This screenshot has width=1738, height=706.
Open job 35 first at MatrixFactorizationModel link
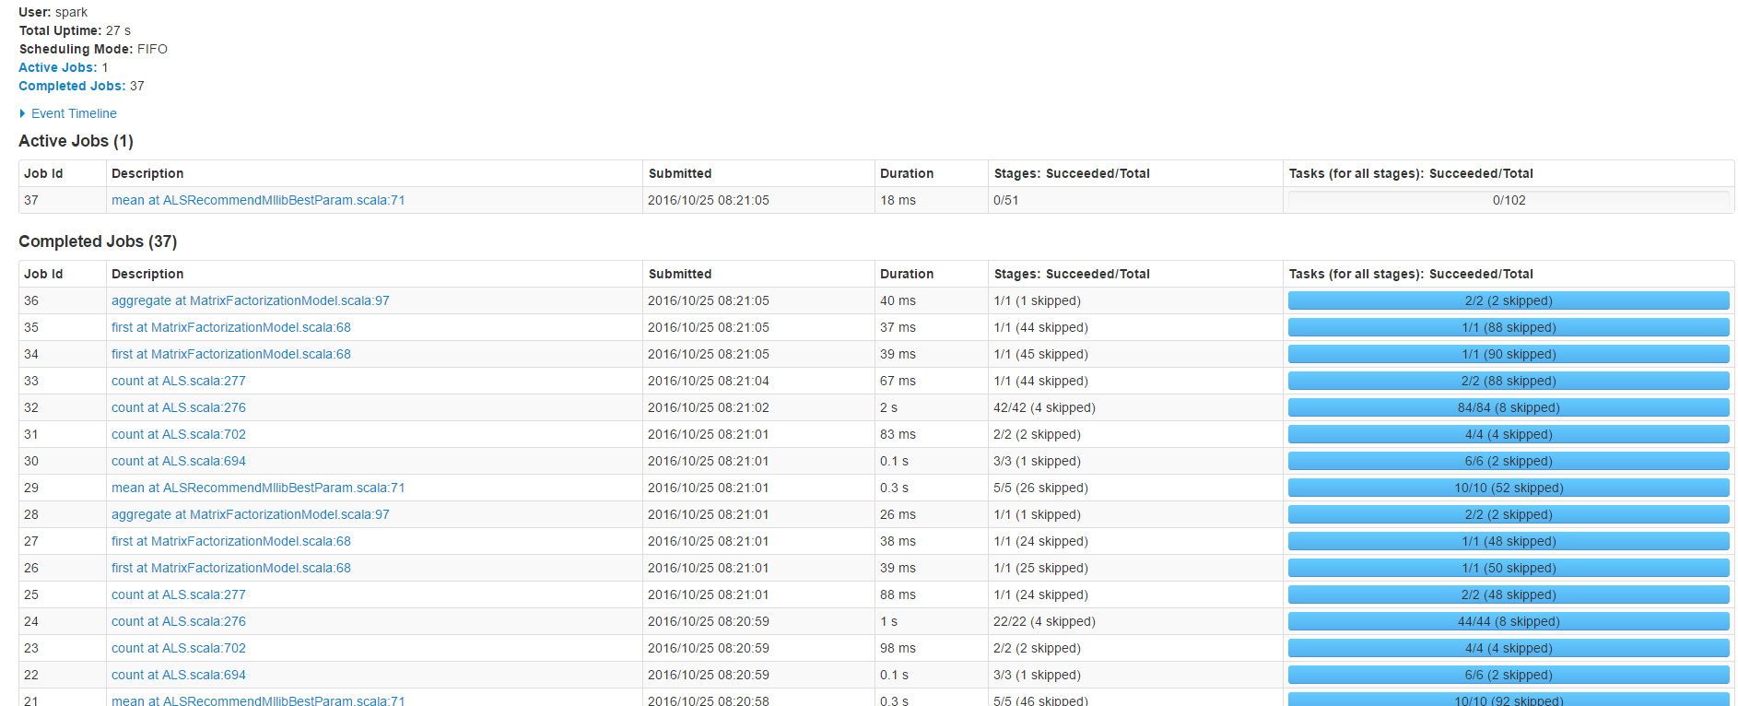[x=230, y=327]
